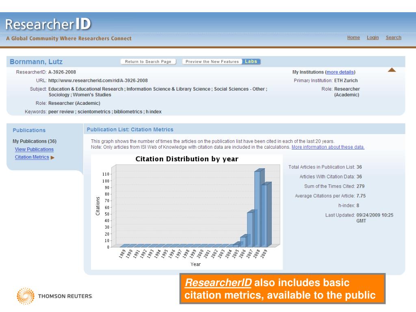Image resolution: width=416 pixels, height=312 pixels.
Task: Click 'Citation Distribution by year' chart title
Action: (x=187, y=159)
